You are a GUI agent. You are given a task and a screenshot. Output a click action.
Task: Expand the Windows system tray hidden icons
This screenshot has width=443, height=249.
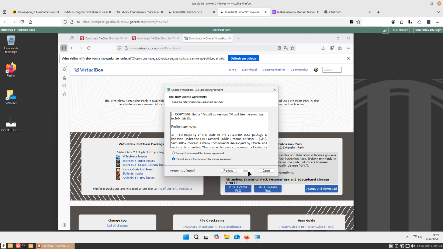coord(408,237)
